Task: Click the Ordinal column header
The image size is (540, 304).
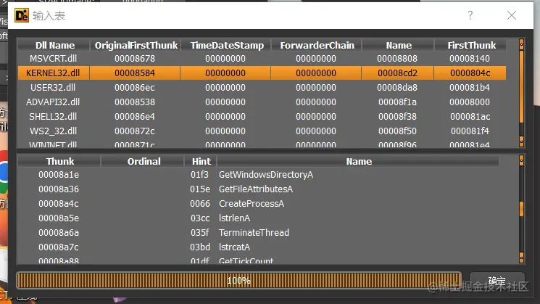Action: click(x=144, y=161)
